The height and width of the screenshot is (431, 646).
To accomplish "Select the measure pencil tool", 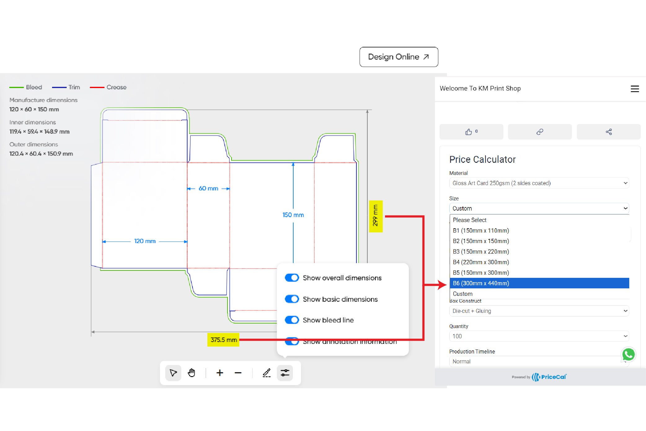I will (x=267, y=373).
